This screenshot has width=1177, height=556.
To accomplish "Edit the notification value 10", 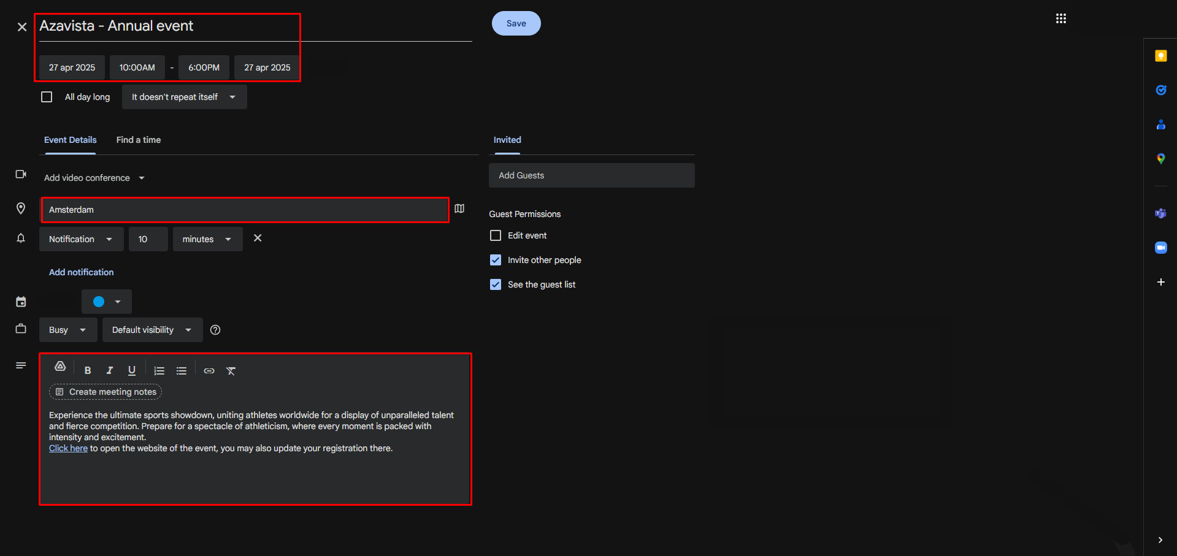I will (x=148, y=239).
